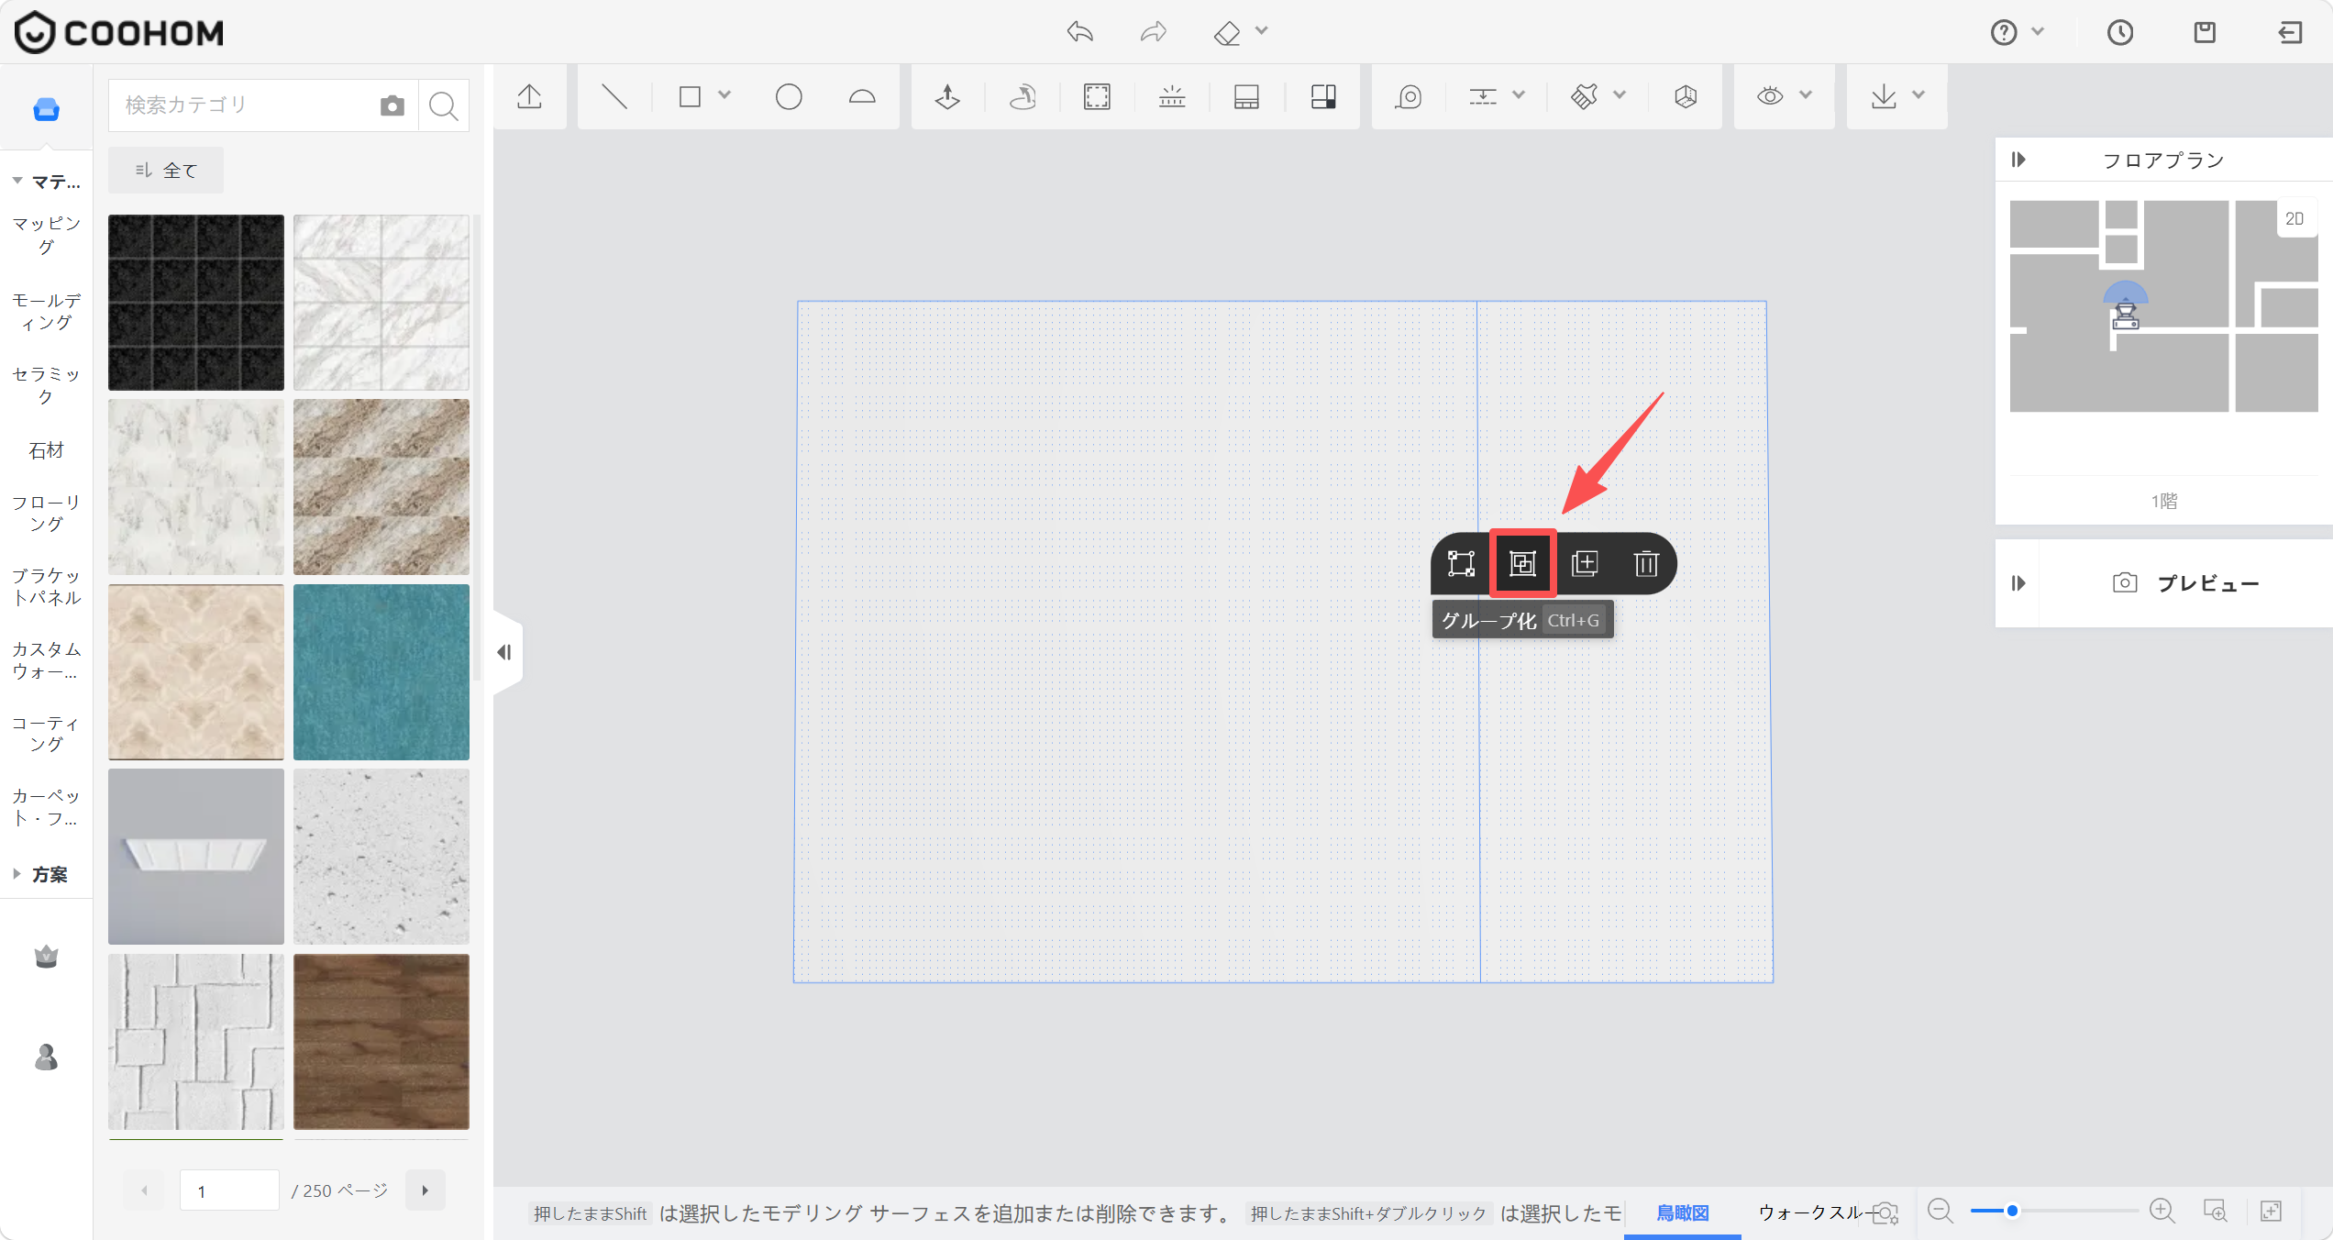Select the eraser clear tool

tap(1227, 33)
